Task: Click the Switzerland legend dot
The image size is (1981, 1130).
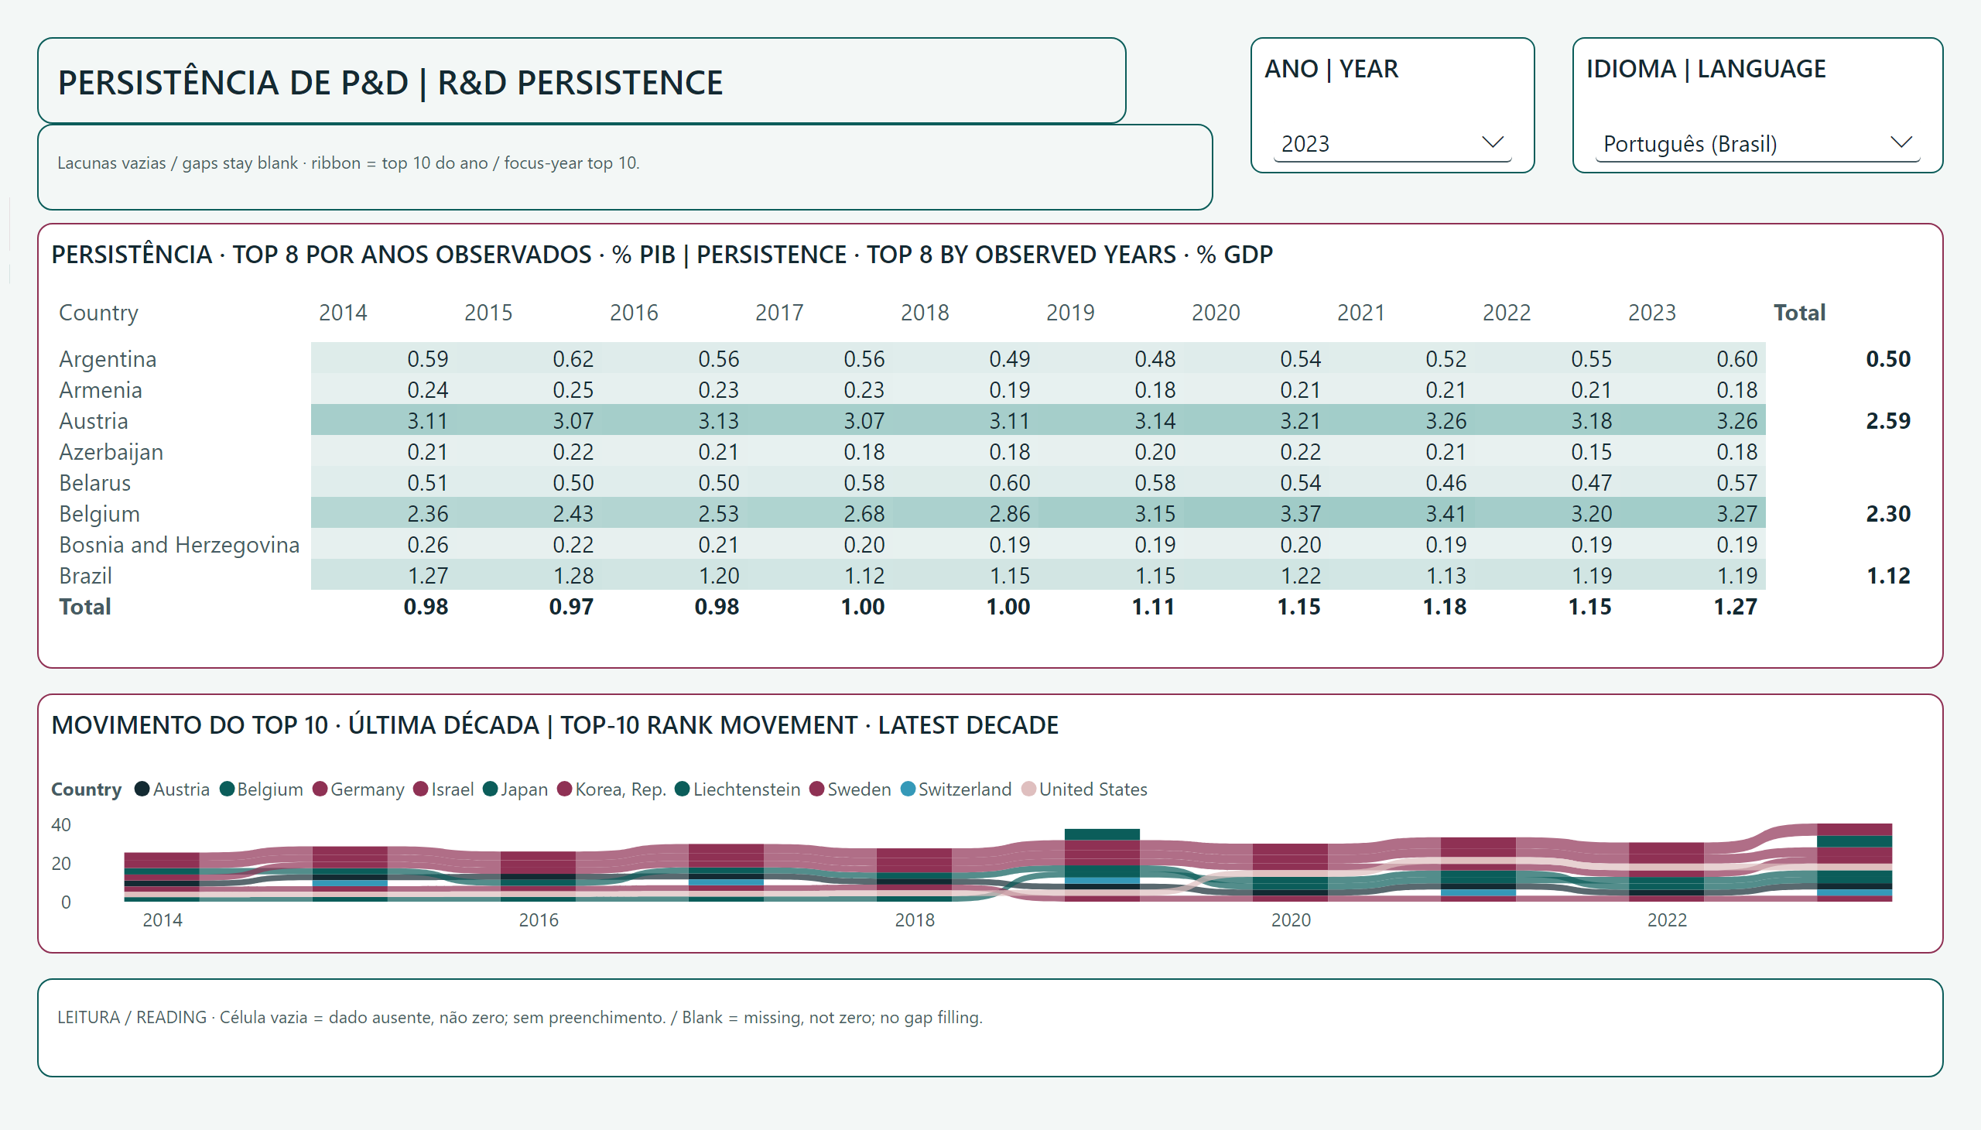Action: 908,789
